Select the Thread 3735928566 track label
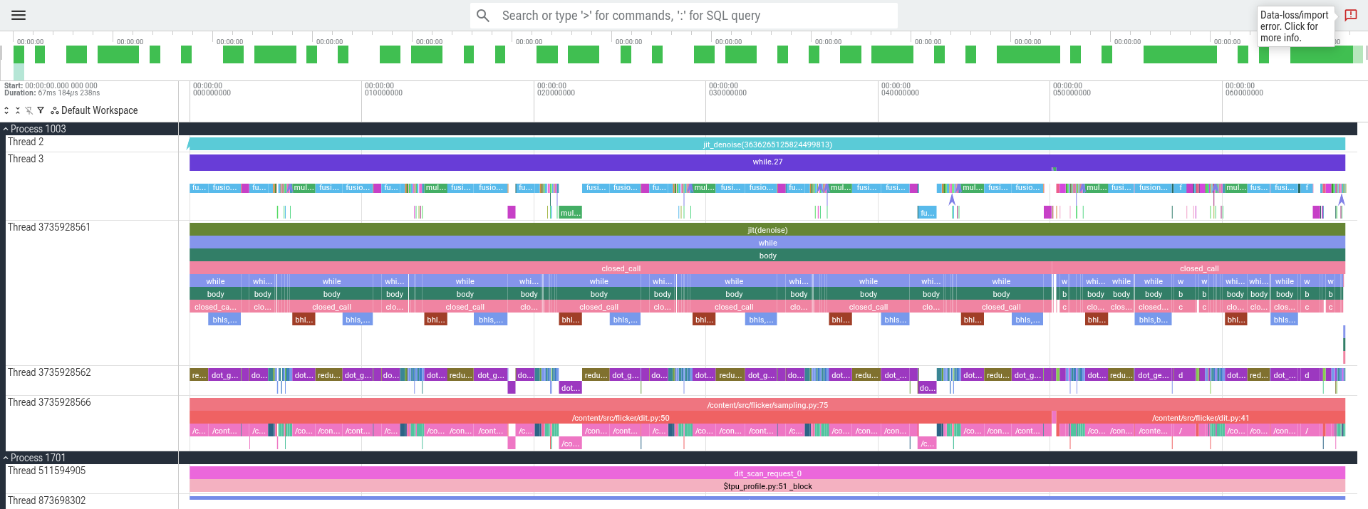 point(49,402)
